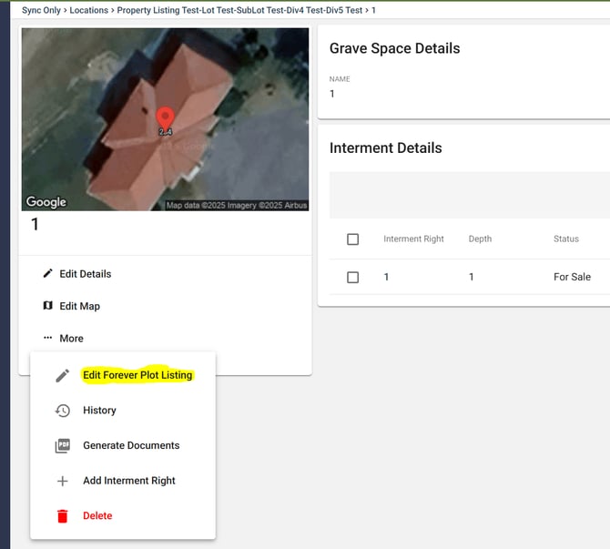
Task: Click the PDF Generate Documents icon
Action: pos(62,446)
